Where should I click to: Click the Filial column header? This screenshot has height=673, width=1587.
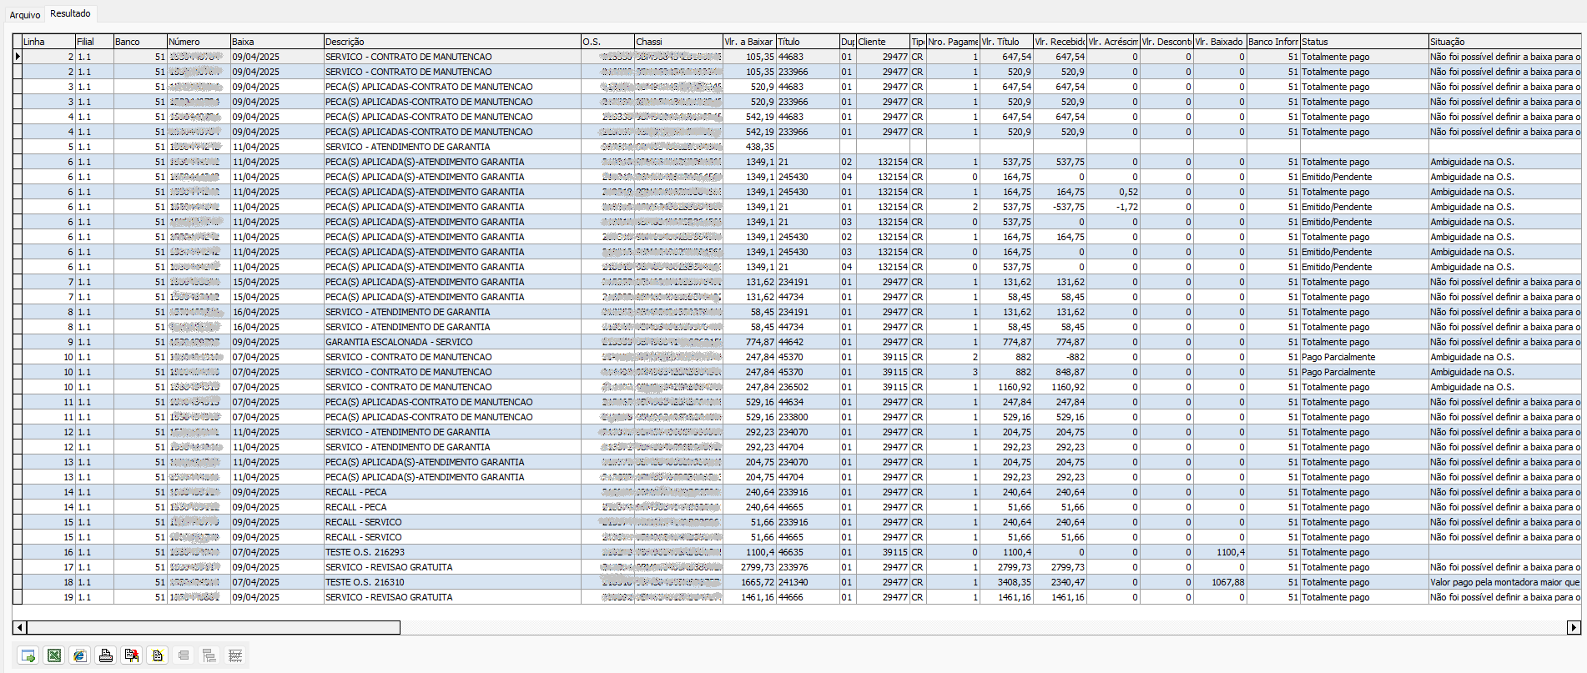(94, 42)
